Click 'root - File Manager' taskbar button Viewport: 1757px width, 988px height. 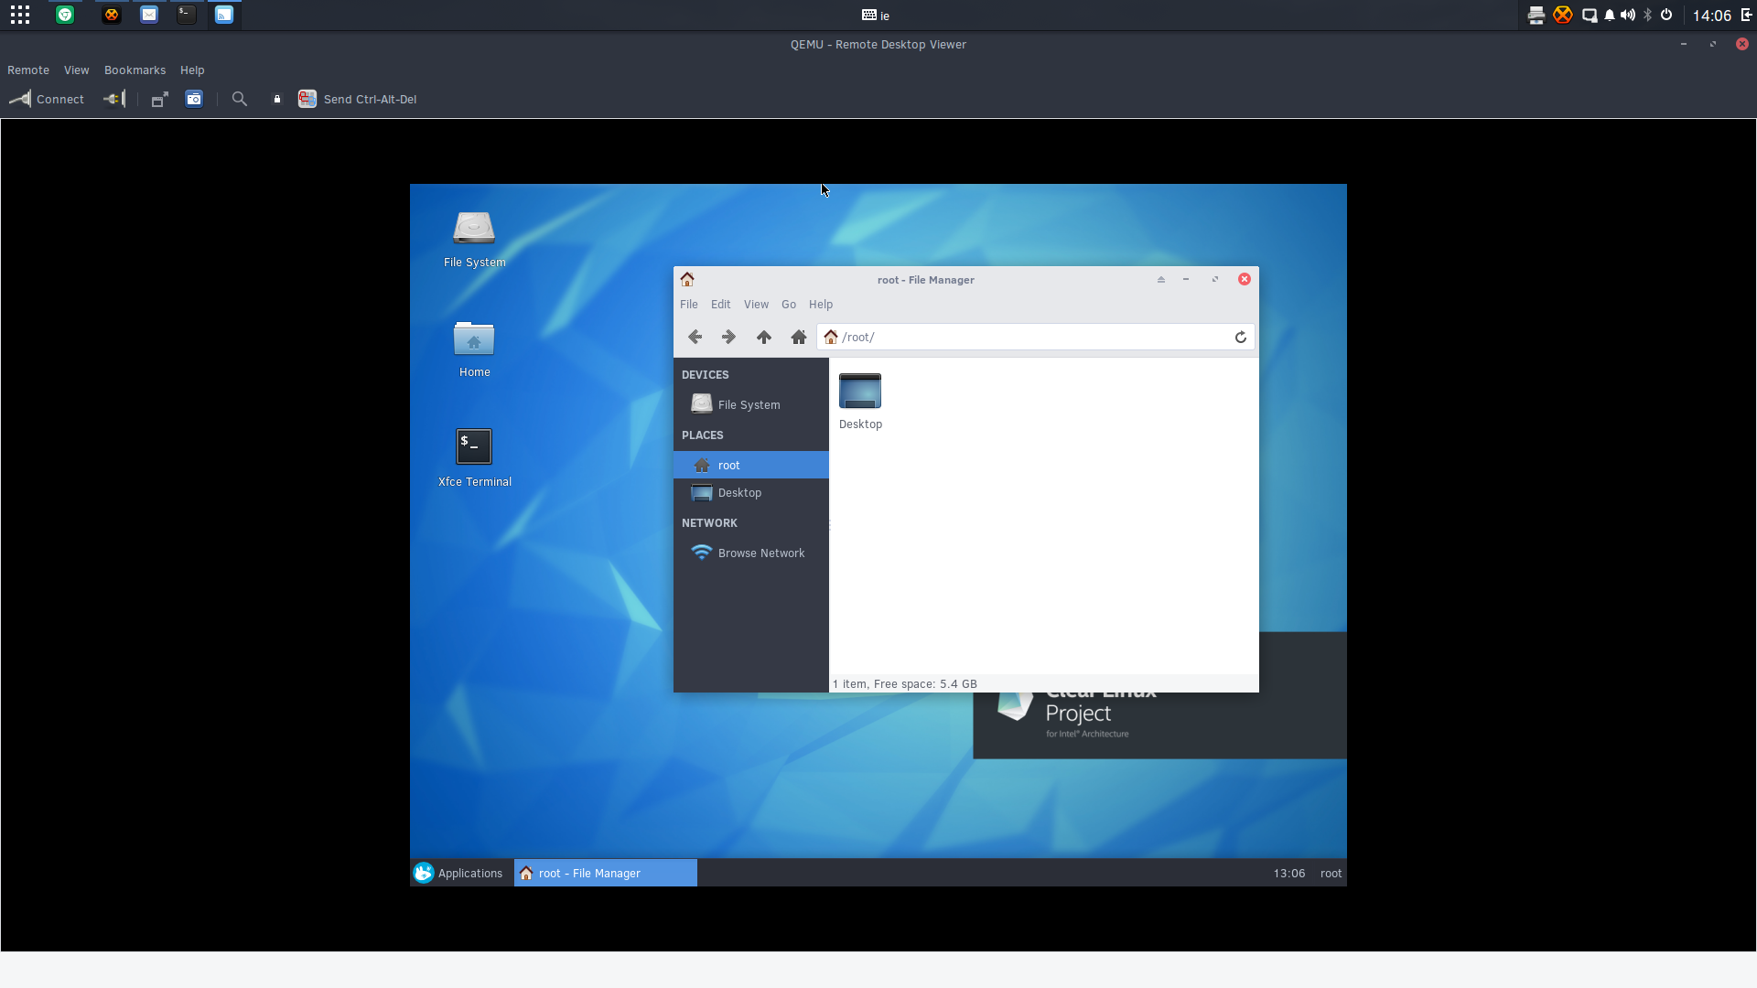click(x=606, y=873)
